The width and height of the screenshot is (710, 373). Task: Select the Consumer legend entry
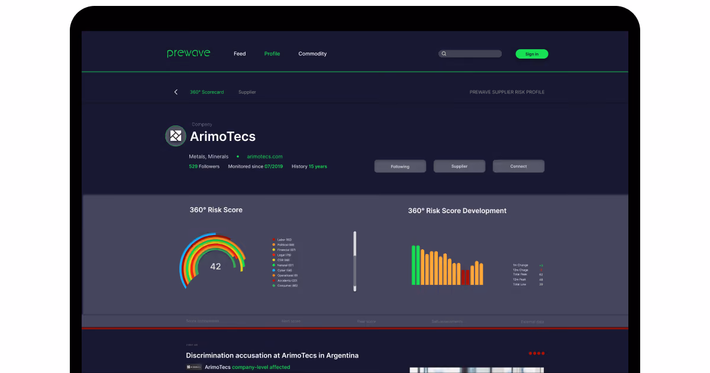coord(285,285)
